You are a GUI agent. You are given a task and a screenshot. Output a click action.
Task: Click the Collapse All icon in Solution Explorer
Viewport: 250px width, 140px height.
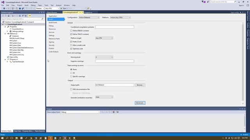(23, 16)
